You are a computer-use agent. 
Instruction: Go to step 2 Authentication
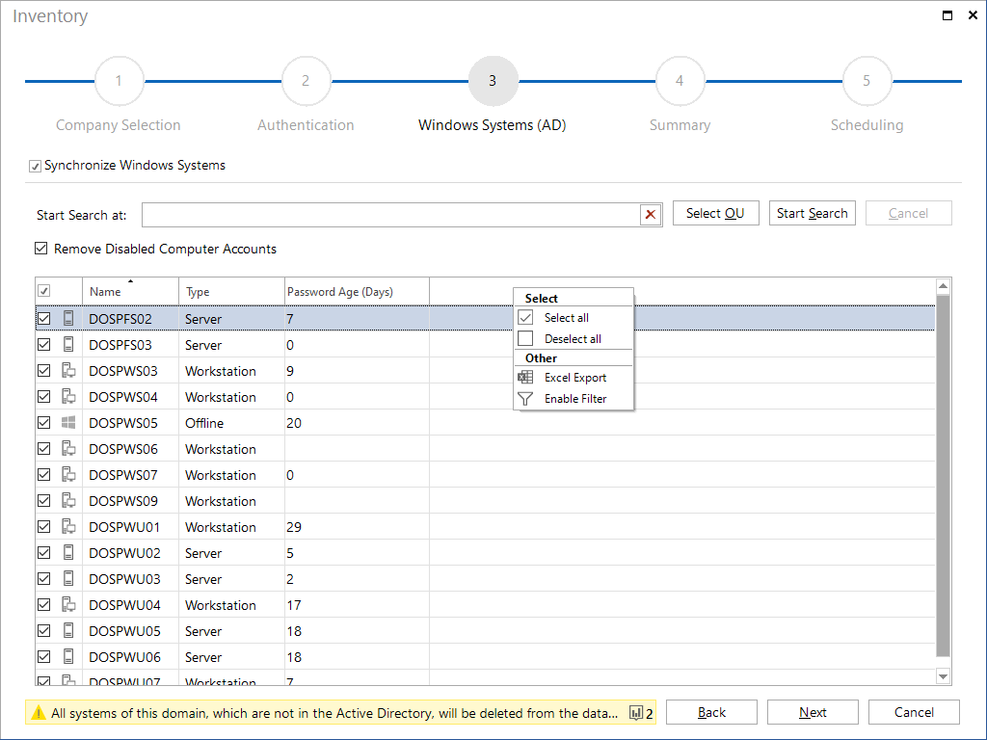point(306,81)
